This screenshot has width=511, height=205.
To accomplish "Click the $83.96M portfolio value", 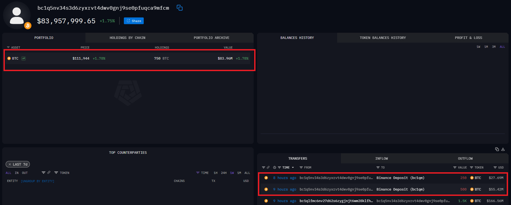I will click(225, 58).
